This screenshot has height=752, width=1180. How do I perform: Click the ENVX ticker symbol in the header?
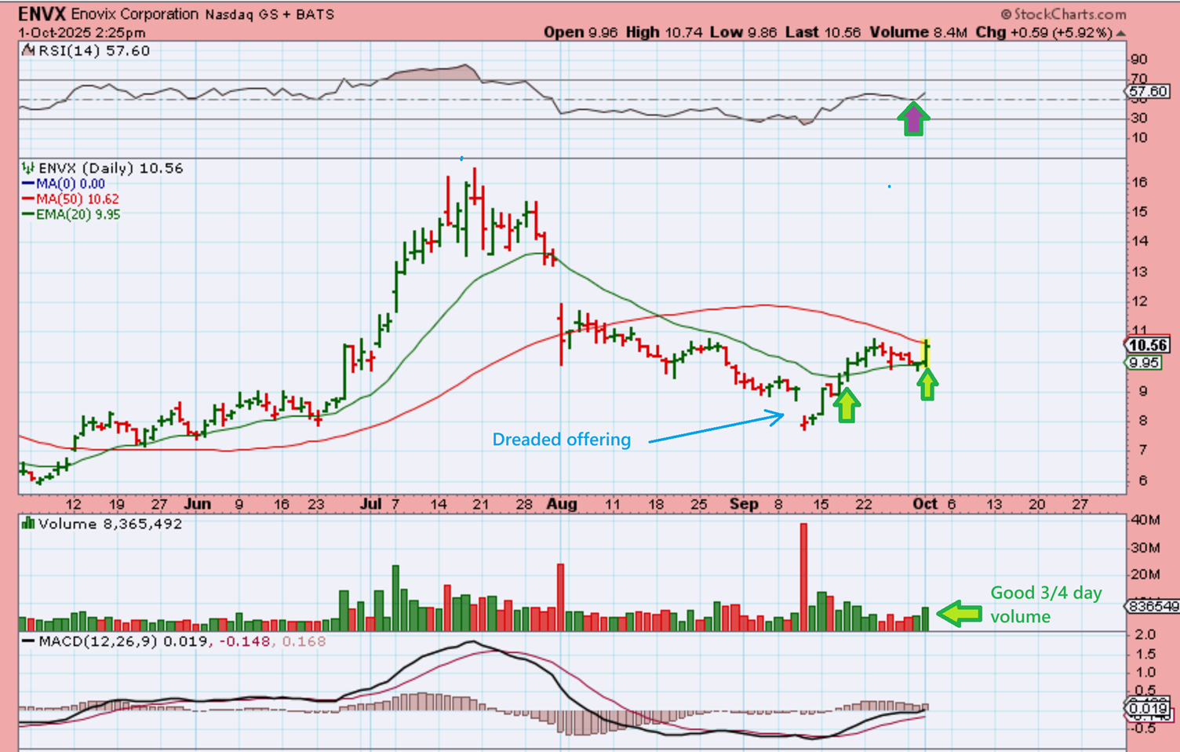42,14
